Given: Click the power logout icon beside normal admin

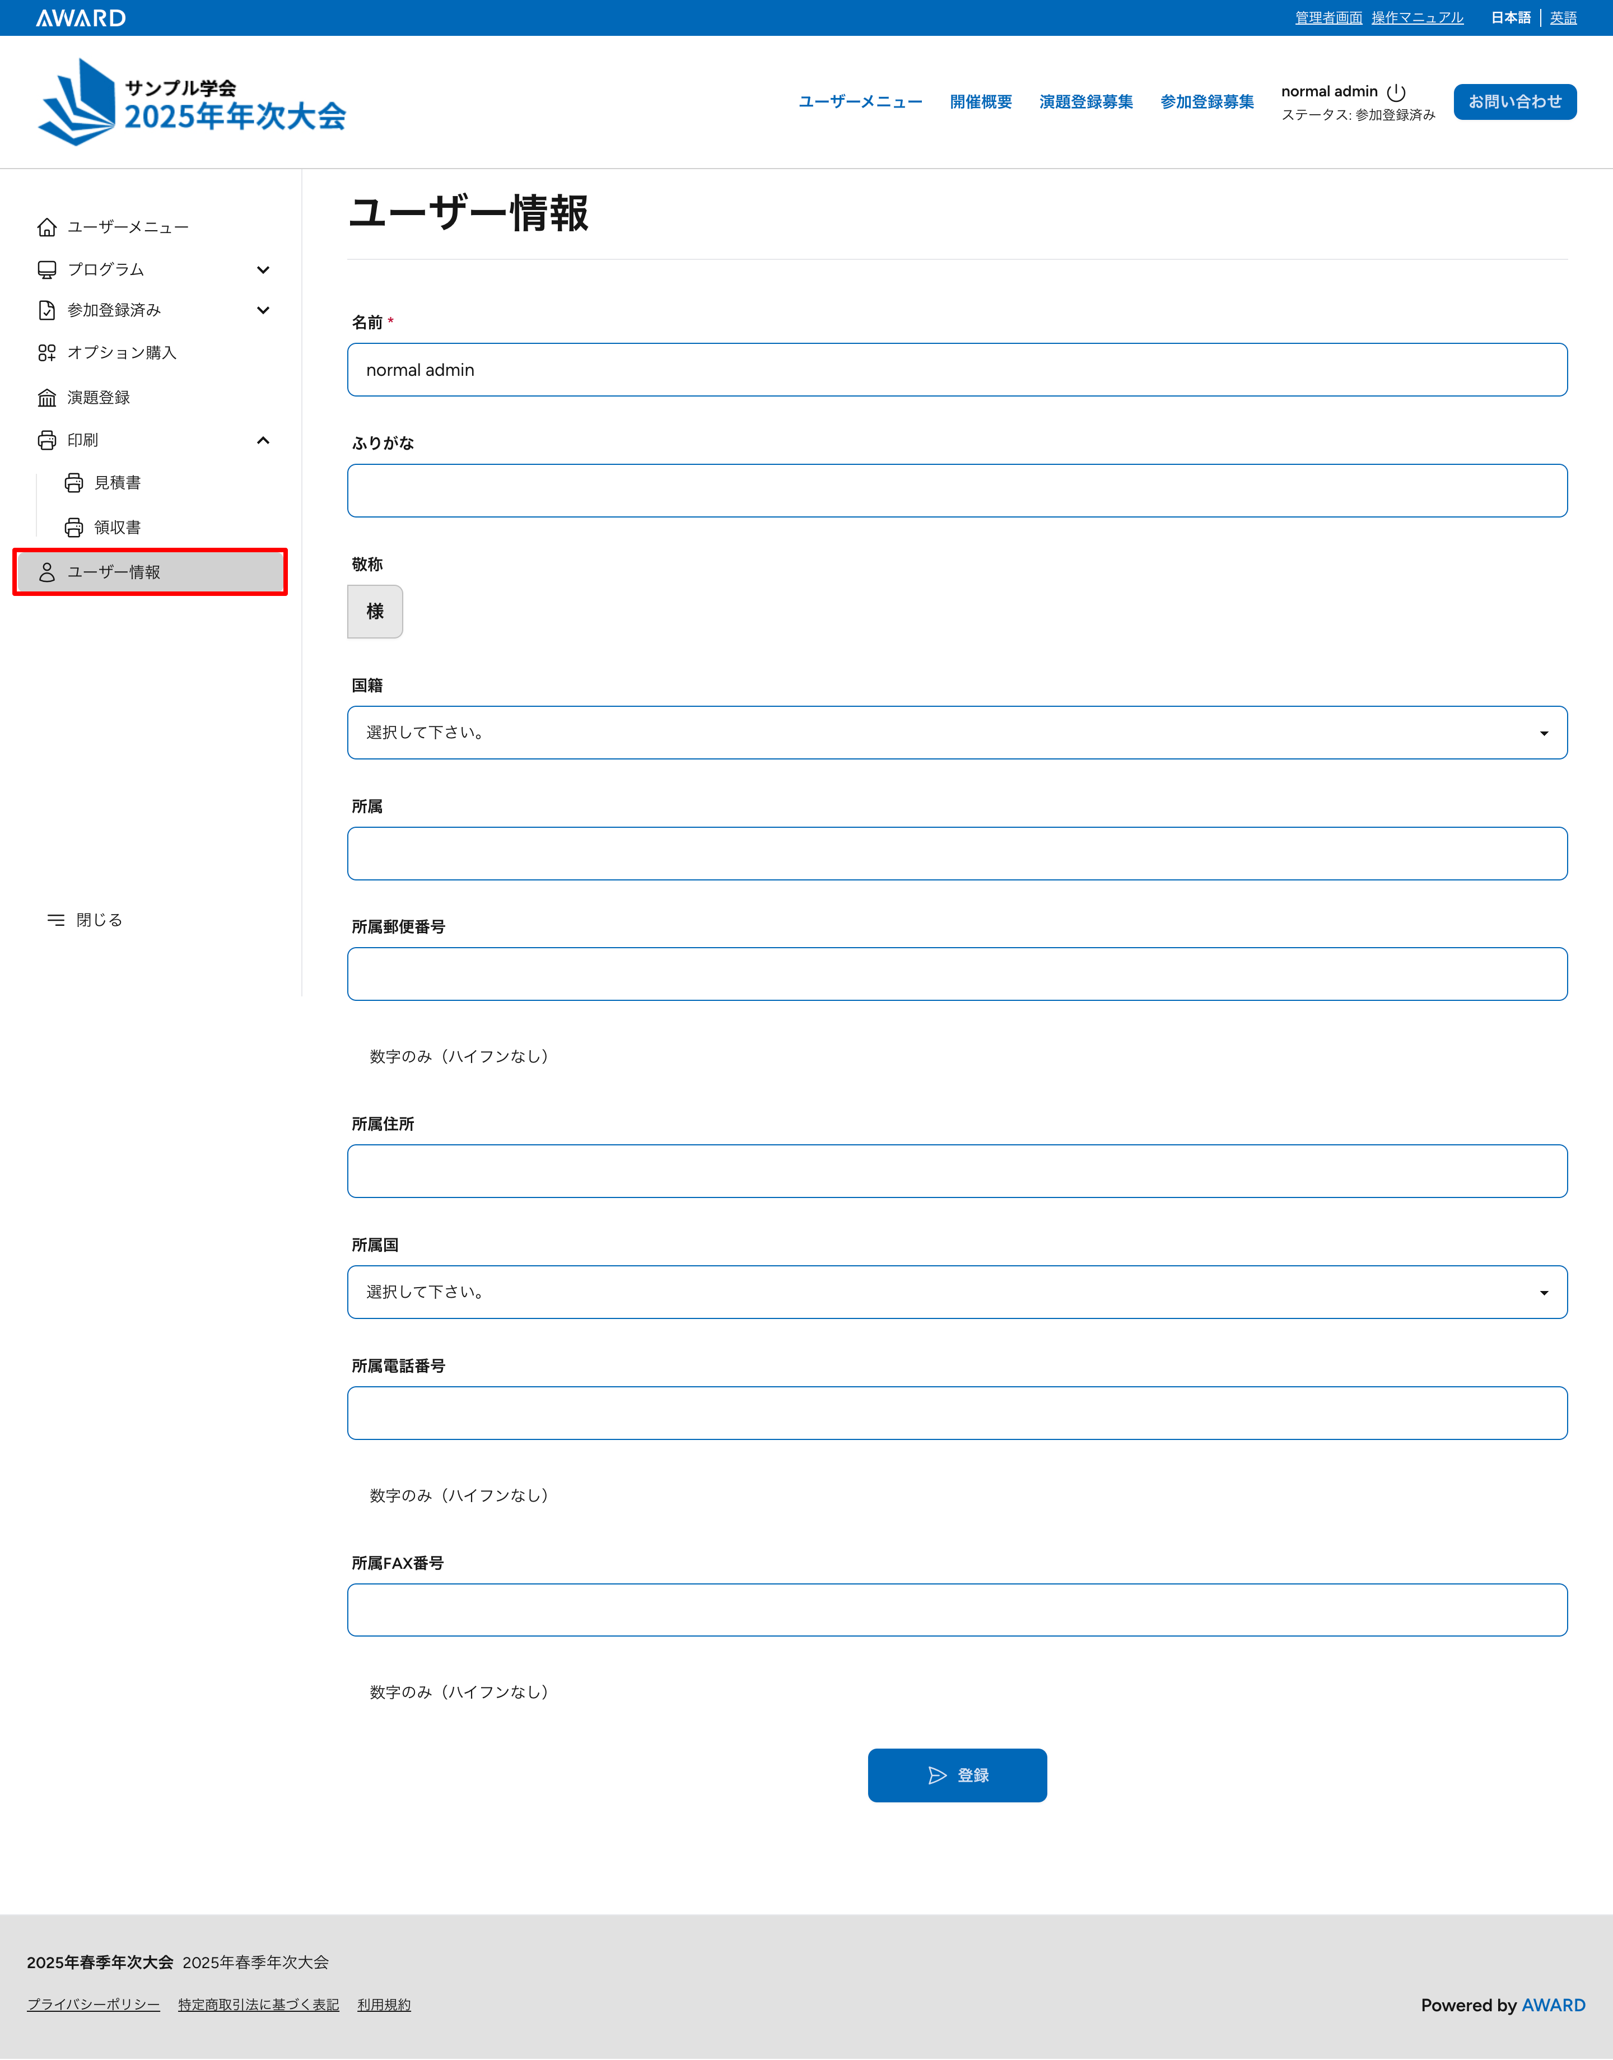Looking at the screenshot, I should click(x=1396, y=92).
